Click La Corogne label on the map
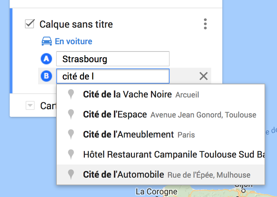277x197 pixels. point(157,192)
